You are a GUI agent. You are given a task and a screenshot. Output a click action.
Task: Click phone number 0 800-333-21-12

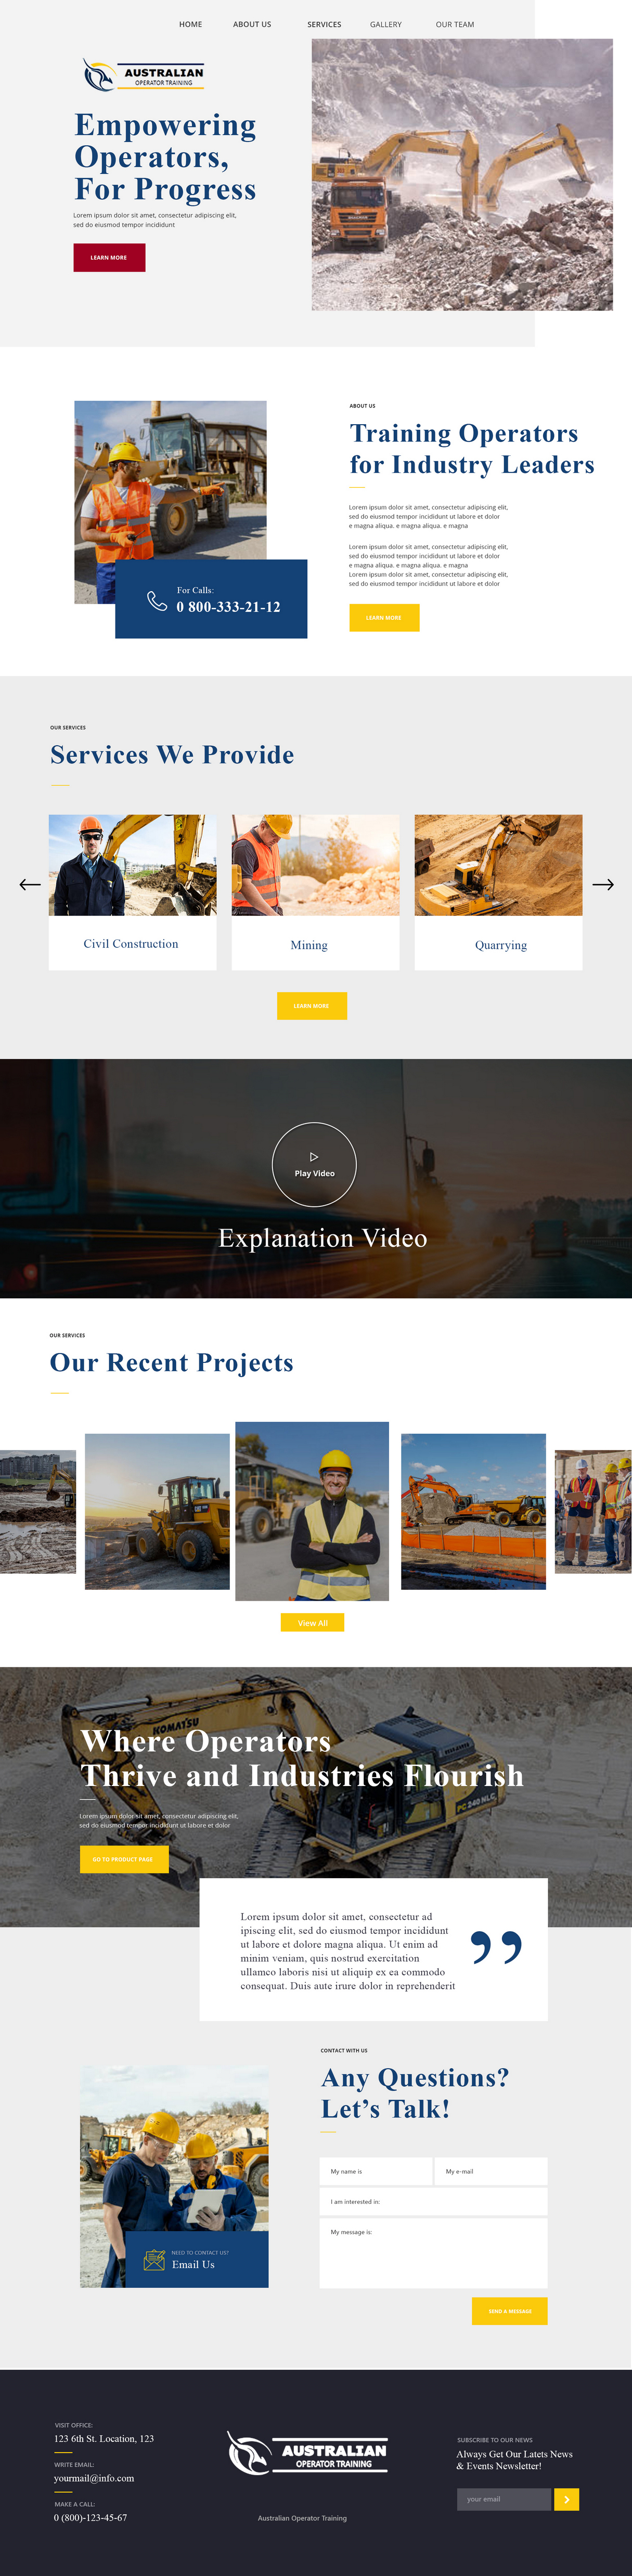228,607
